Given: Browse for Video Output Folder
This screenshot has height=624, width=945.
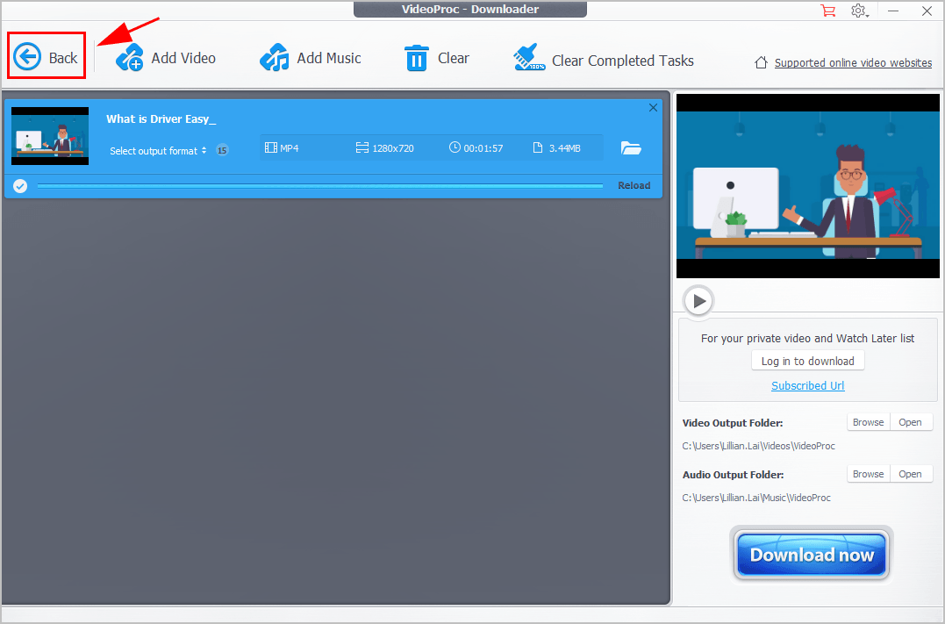Looking at the screenshot, I should (868, 422).
